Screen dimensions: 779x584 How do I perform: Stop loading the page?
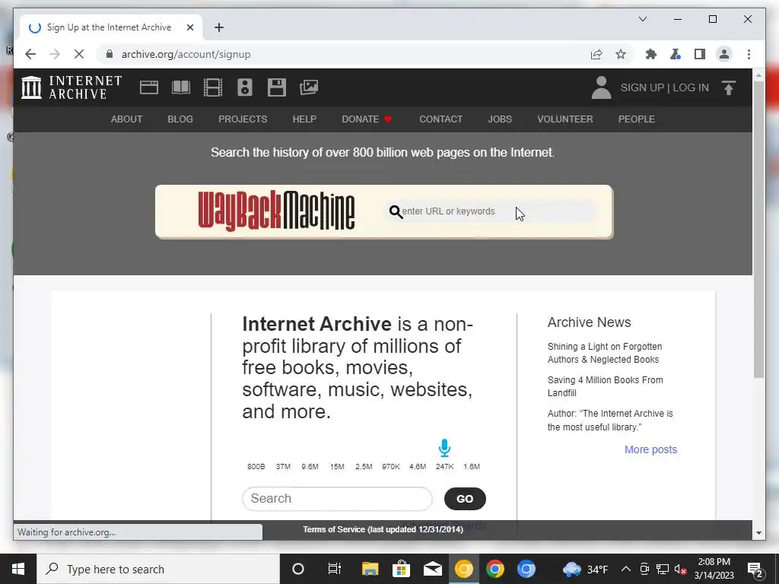point(79,54)
